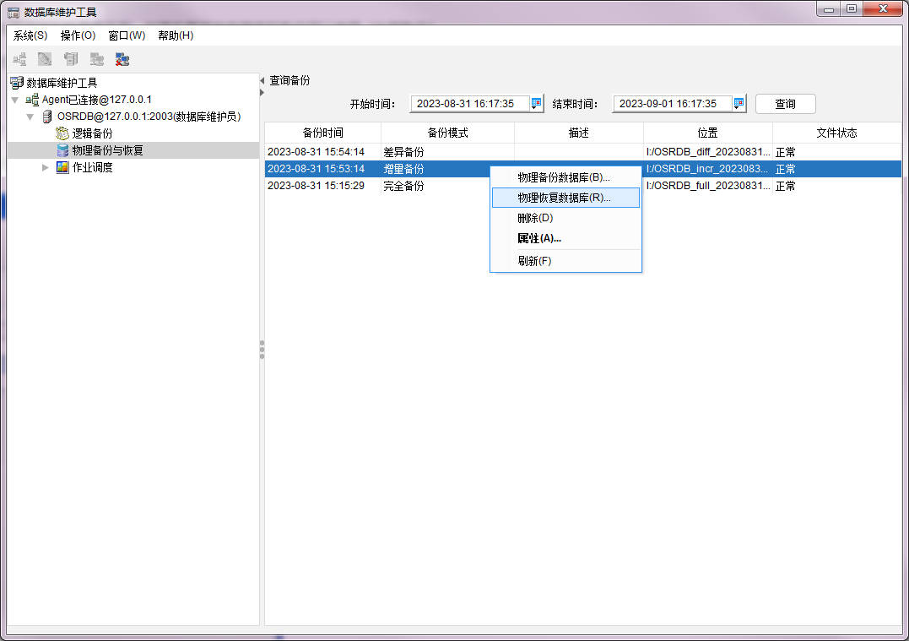
Task: Click the OSRDB database server icon
Action: point(47,117)
